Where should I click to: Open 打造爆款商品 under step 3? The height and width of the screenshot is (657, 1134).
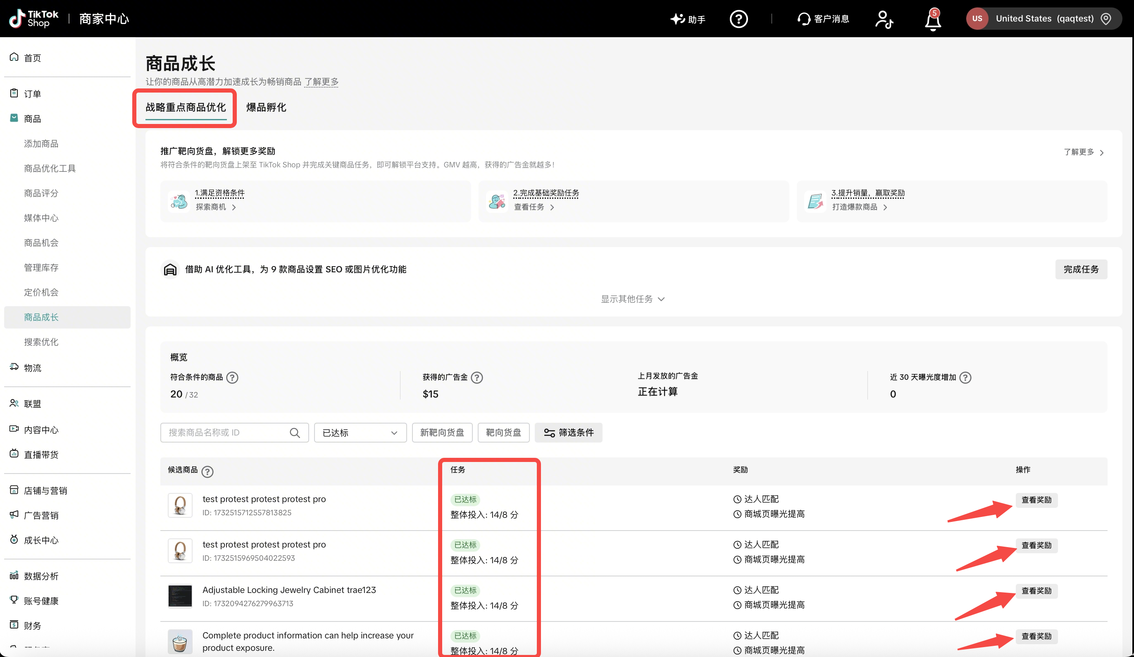click(860, 207)
